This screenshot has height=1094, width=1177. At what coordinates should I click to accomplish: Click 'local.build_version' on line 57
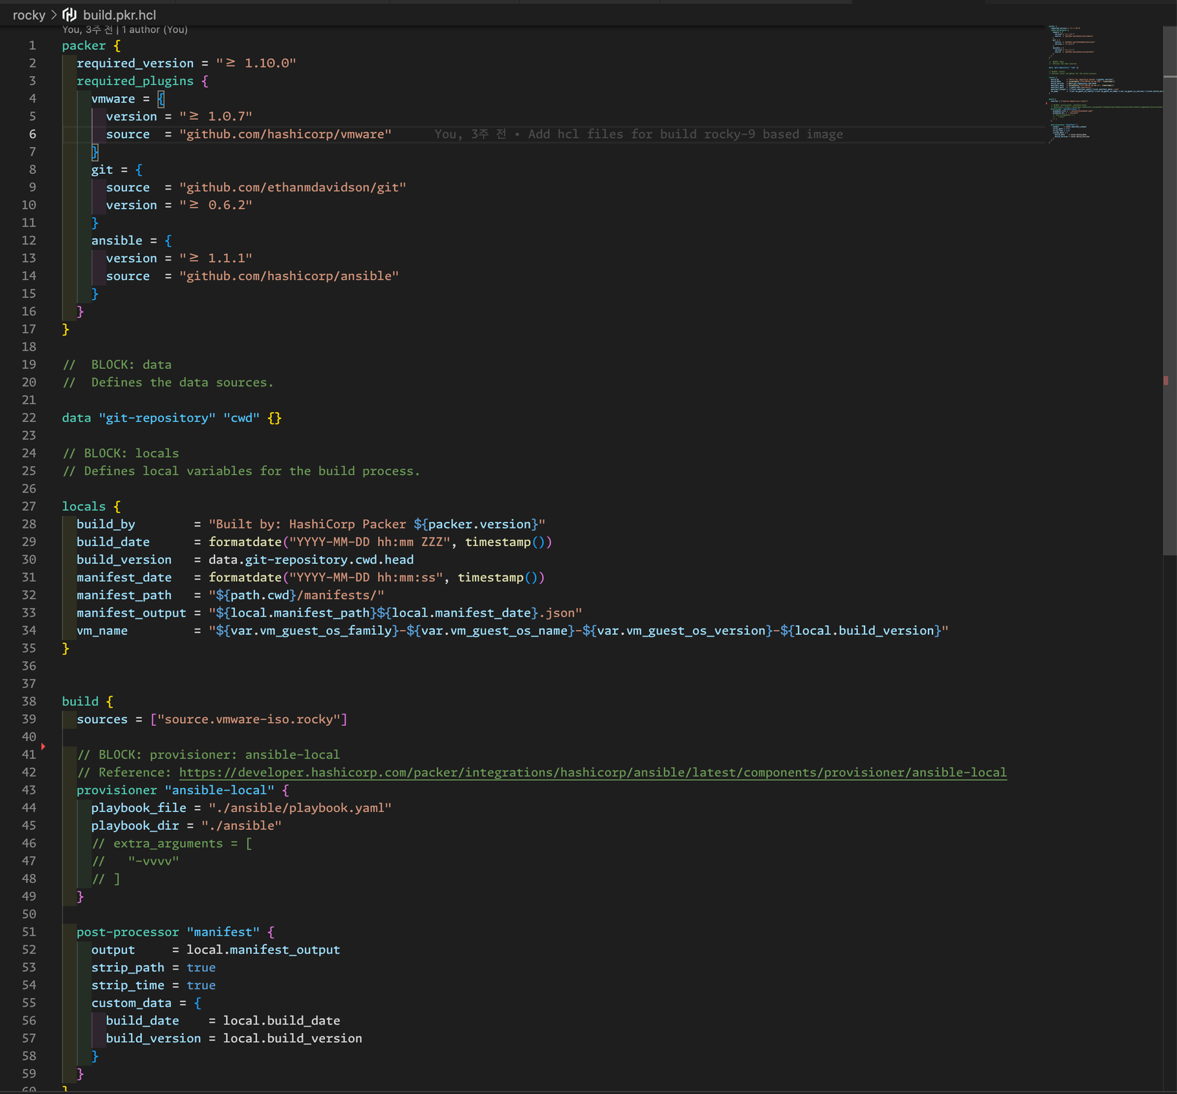tap(293, 1038)
